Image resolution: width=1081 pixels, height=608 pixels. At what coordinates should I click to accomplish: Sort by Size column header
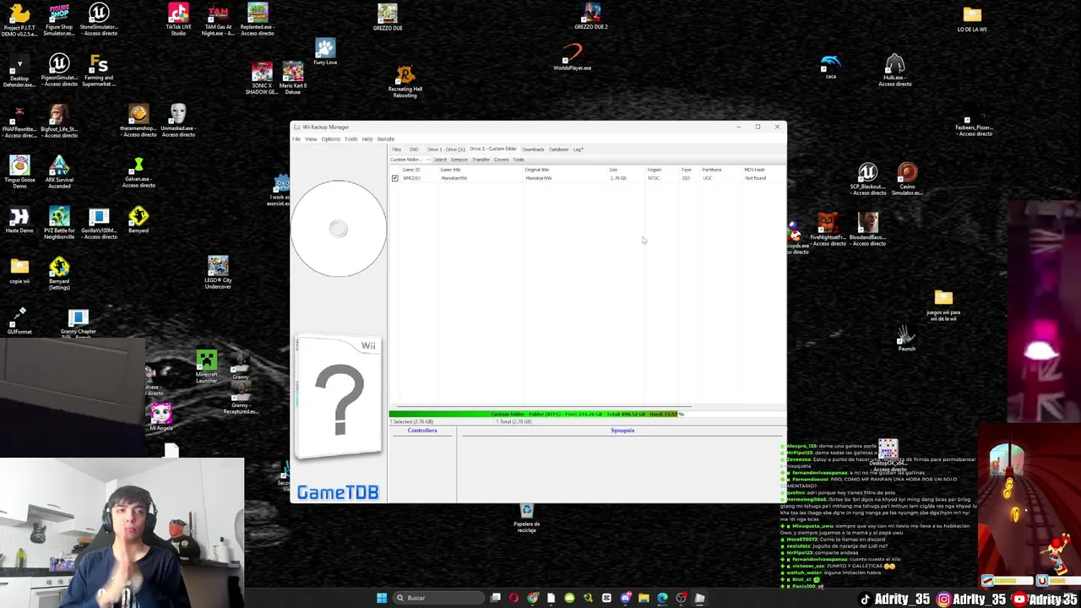614,170
